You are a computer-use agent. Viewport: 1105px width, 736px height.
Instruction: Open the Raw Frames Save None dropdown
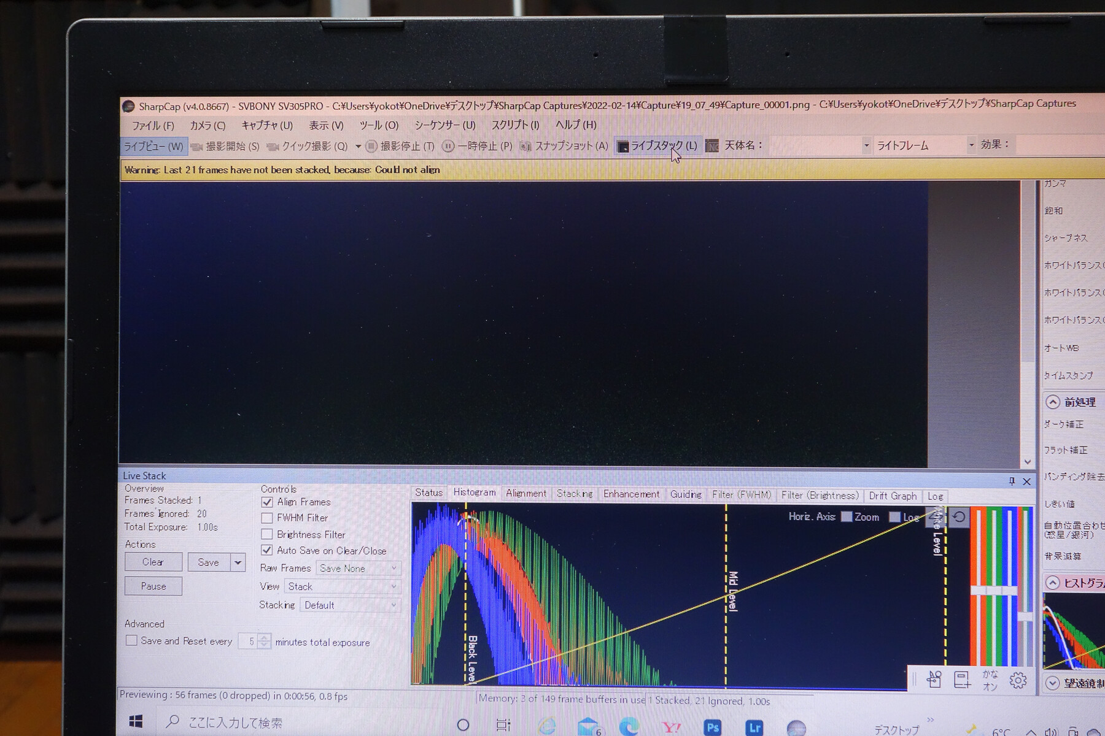[359, 569]
